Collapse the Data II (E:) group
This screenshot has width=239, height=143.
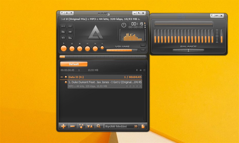coord(62,77)
